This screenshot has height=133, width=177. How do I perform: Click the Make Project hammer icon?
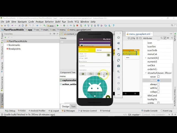click(x=45, y=25)
